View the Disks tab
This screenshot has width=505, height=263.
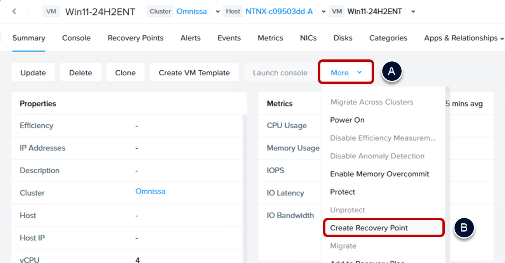[342, 38]
